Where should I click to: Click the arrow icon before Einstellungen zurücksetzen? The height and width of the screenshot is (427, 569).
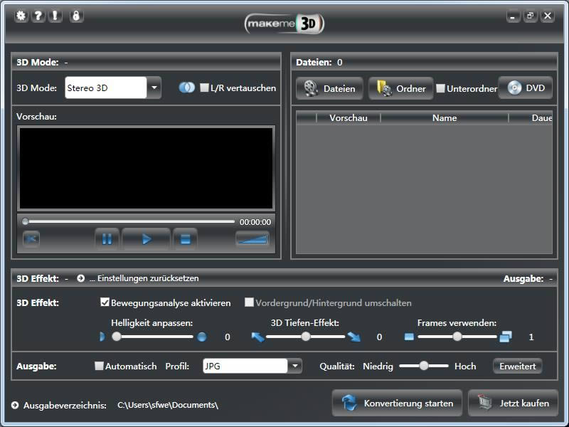pyautogui.click(x=80, y=278)
